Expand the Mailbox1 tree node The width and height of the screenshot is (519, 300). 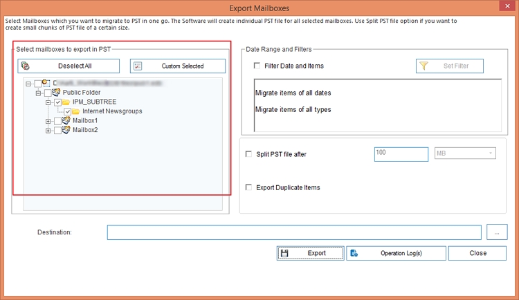pyautogui.click(x=48, y=121)
